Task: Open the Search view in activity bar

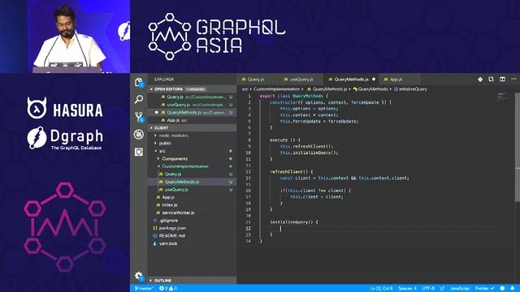Action: 139,99
